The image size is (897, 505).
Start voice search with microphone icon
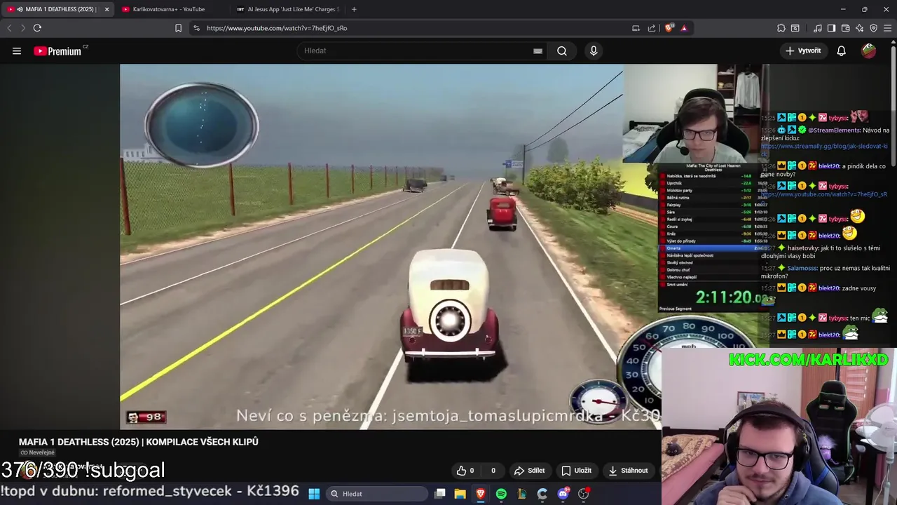click(x=594, y=50)
